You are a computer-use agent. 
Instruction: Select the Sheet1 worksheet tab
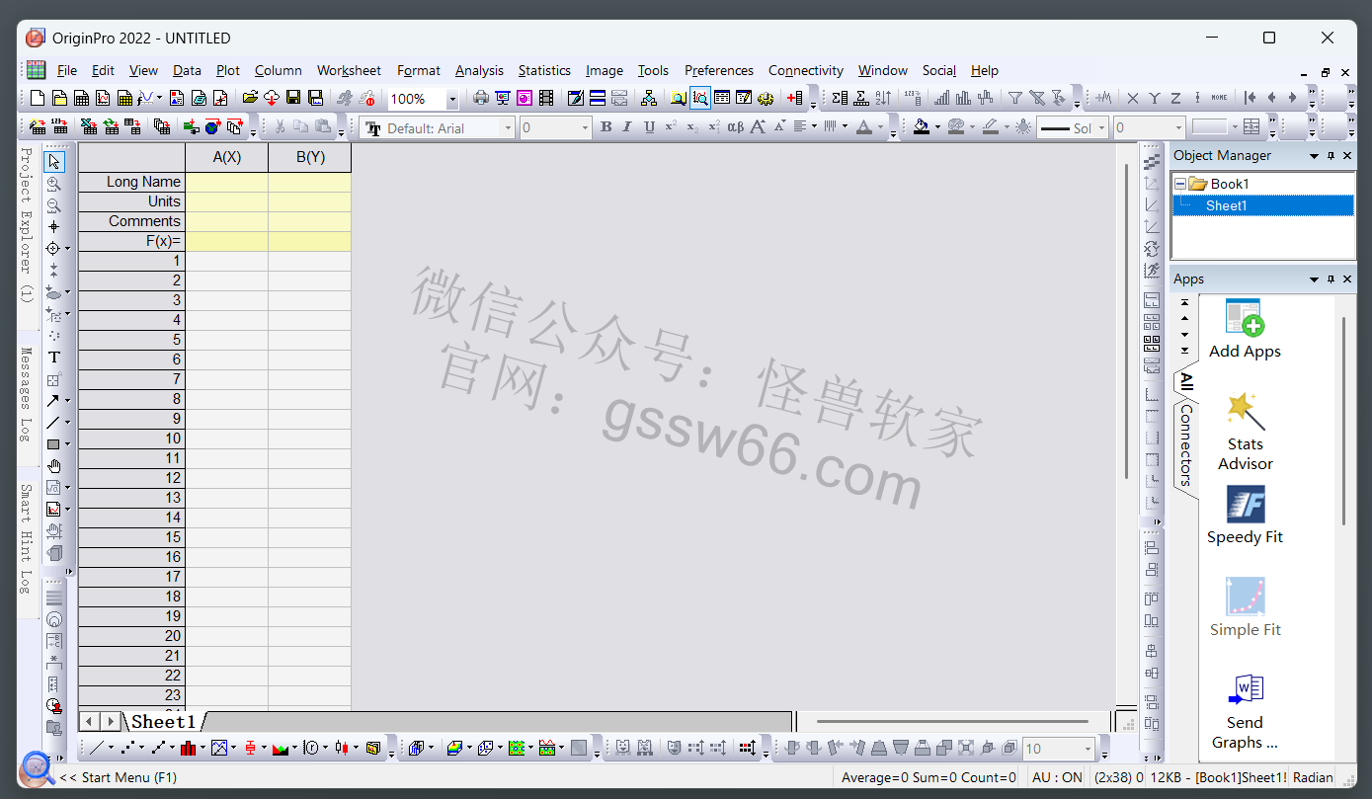click(163, 722)
